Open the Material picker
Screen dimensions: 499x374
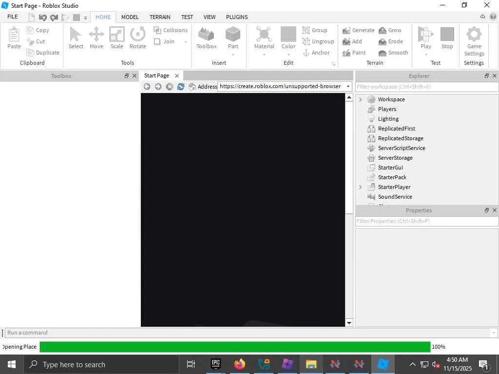[264, 38]
